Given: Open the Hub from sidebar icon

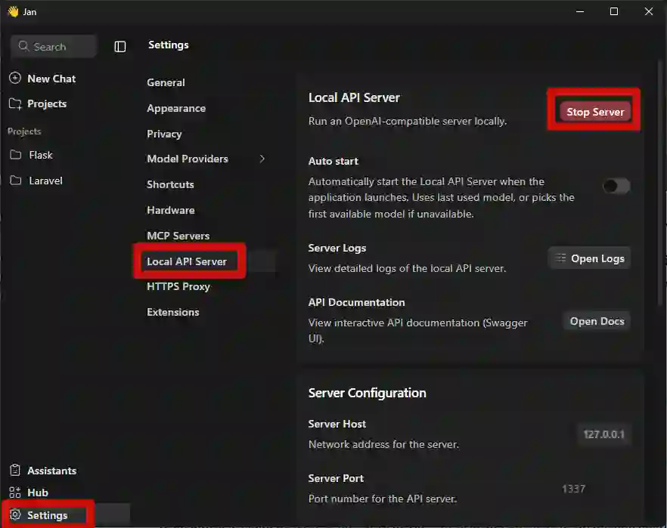Looking at the screenshot, I should (x=15, y=492).
